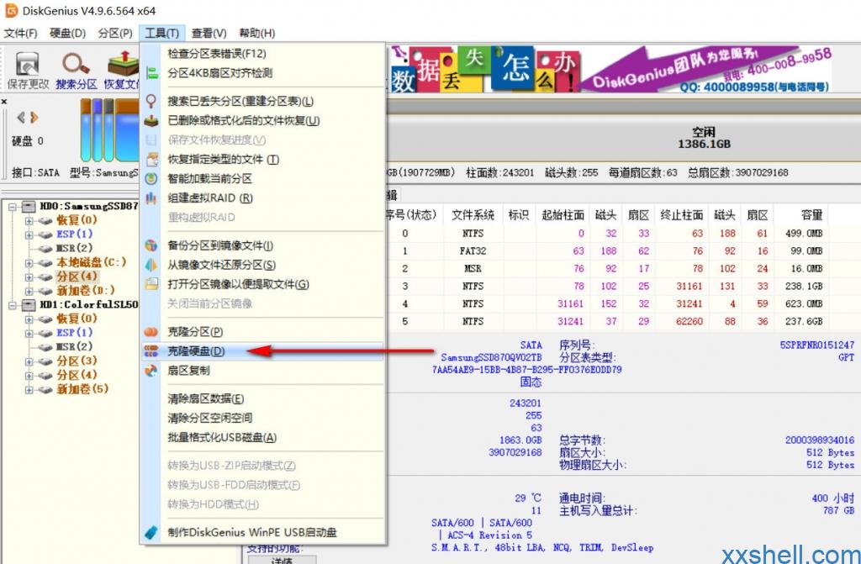Choose 清除分区空闲空间

(x=262, y=419)
